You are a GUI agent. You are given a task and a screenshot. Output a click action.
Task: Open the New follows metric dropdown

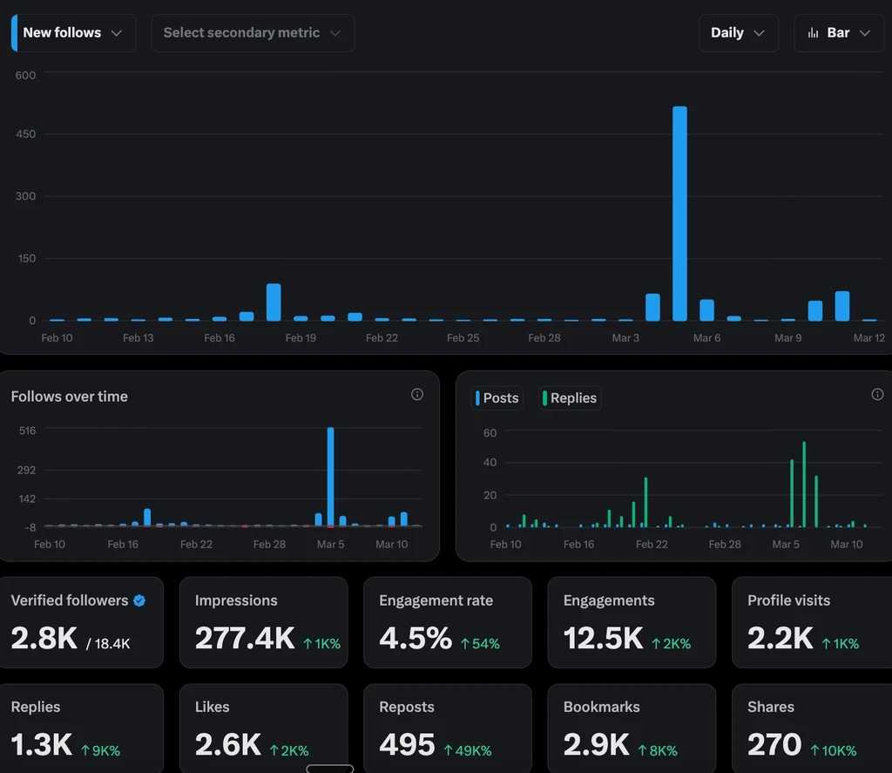point(73,33)
